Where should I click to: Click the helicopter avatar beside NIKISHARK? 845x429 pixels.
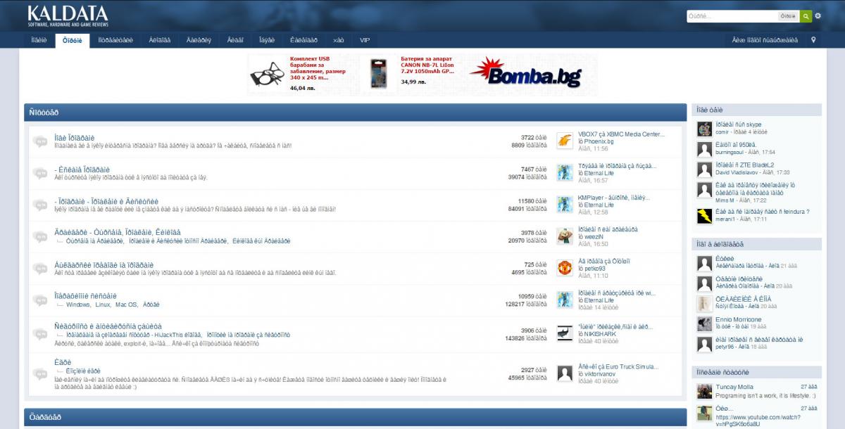click(x=564, y=333)
